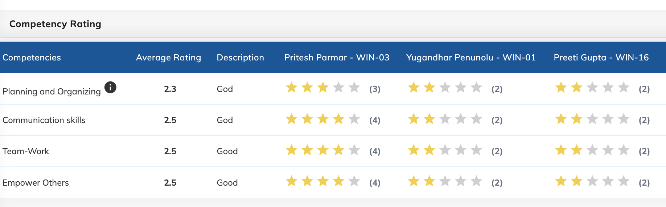Image resolution: width=666 pixels, height=207 pixels.
Task: Click Yugandhar Penunolu's first star for Planning and Organizing
Action: pyautogui.click(x=414, y=87)
